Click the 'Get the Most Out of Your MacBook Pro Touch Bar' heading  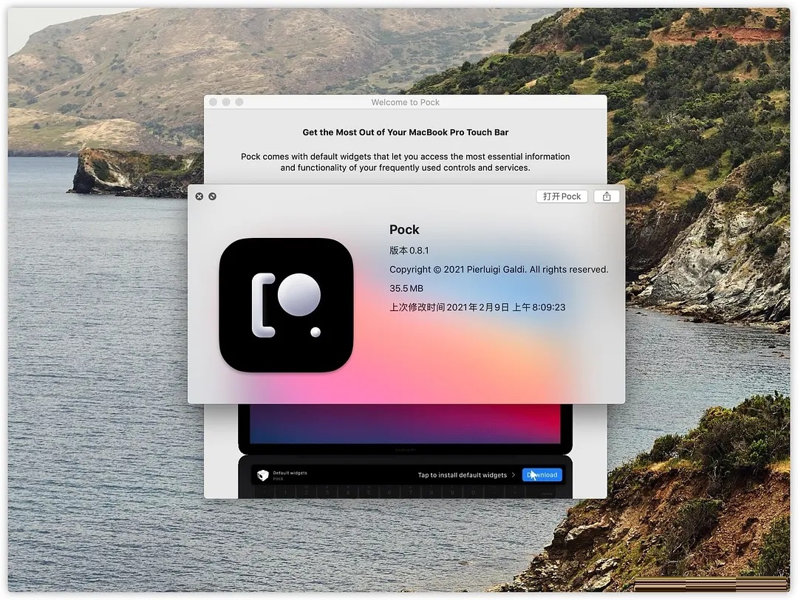(406, 132)
